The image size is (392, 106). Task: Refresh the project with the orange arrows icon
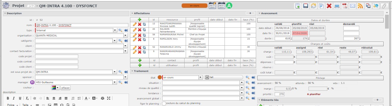pos(313,6)
